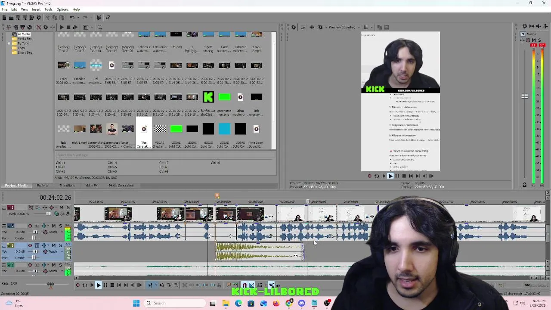Screen dimensions: 551x310
Task: Mute the Master bus
Action: tap(534, 40)
